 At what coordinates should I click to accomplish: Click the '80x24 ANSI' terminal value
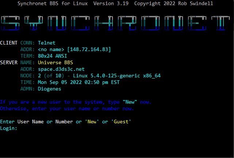pos(52,56)
